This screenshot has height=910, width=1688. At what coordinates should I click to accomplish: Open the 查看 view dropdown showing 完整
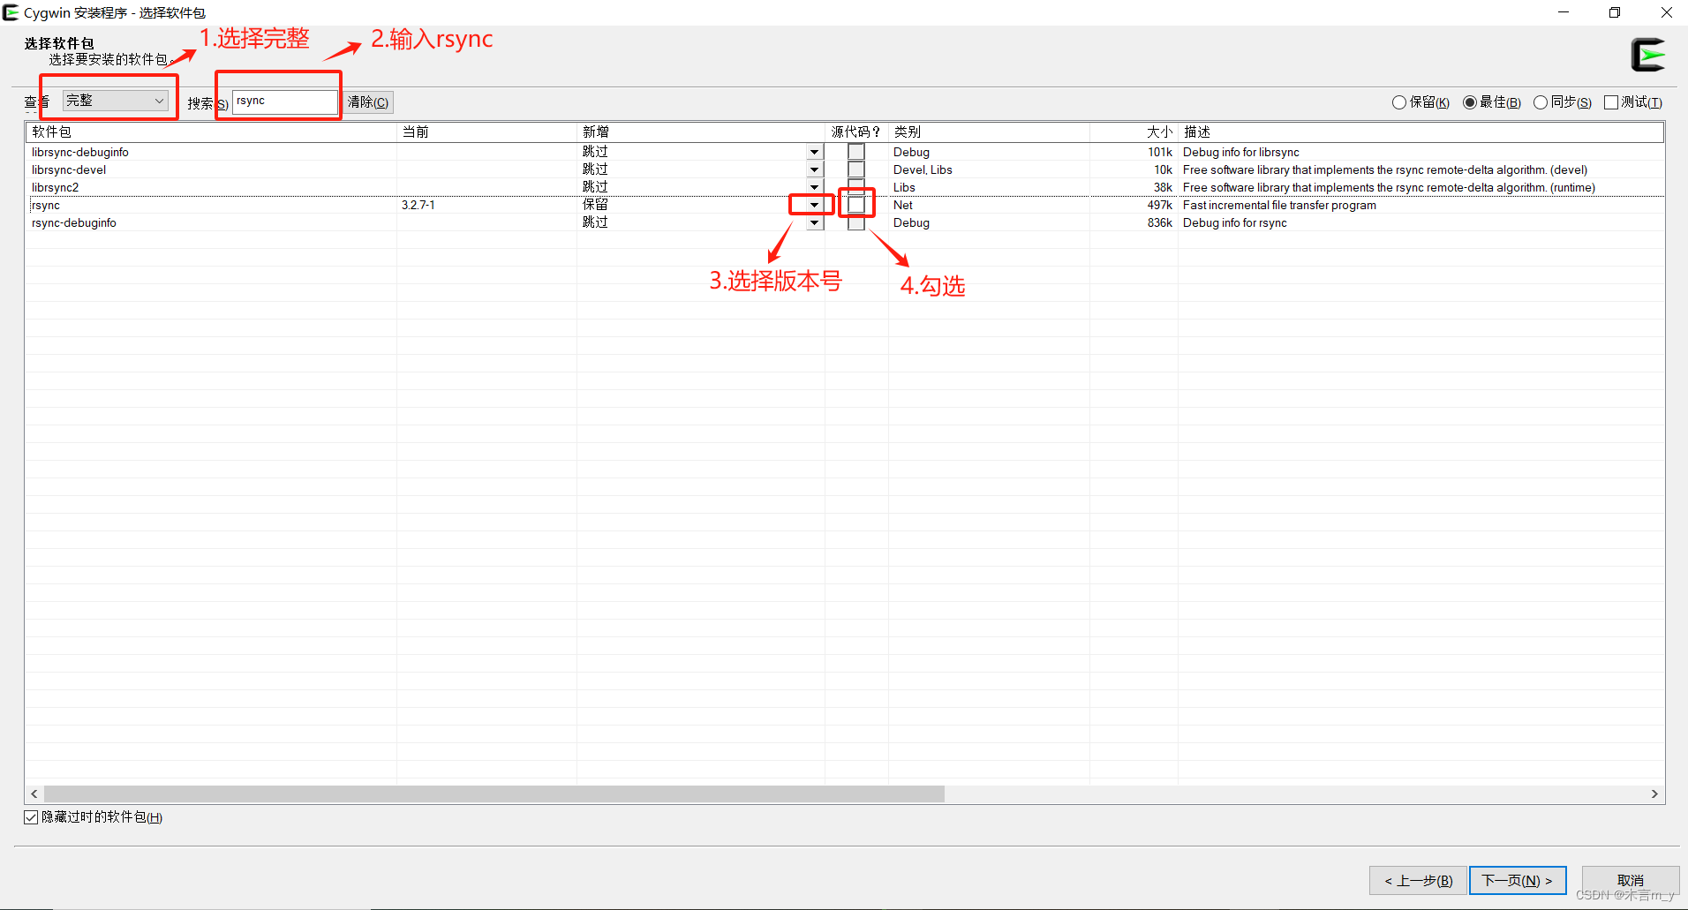pos(115,101)
